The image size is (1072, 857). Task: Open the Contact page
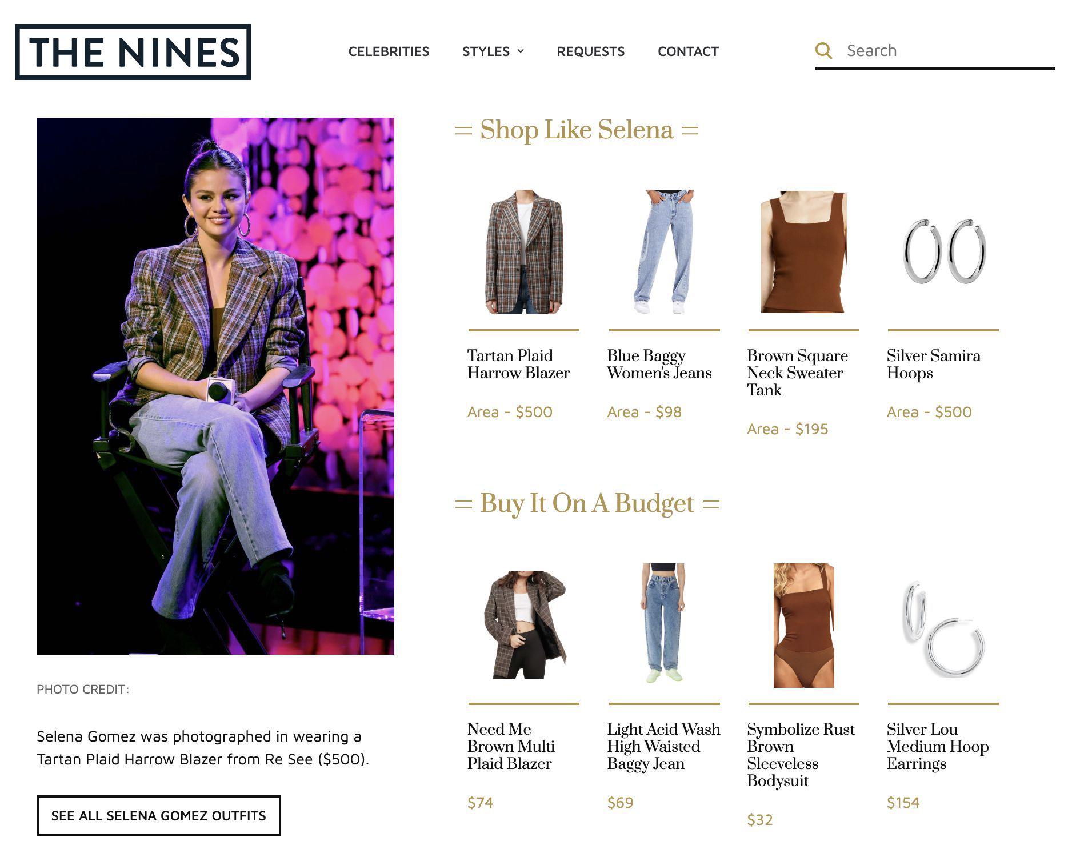687,51
